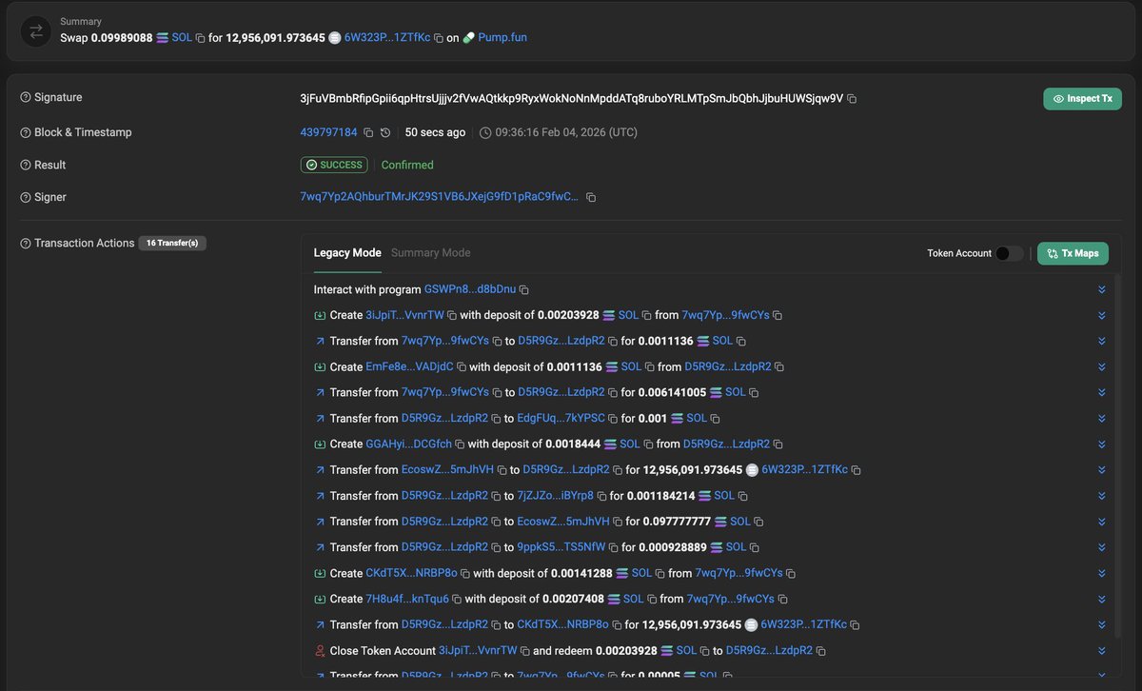Copy GSWPn8...d8bDnu program address
The image size is (1142, 691).
(523, 289)
